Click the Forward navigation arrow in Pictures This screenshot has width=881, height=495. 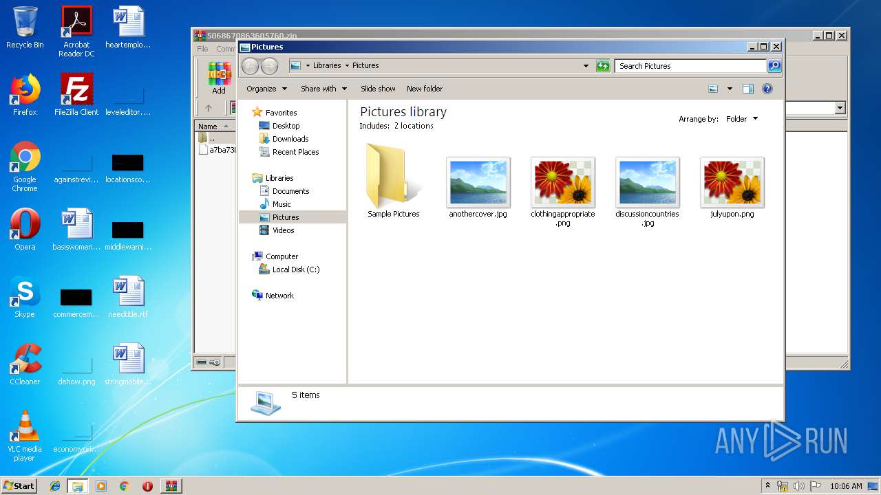tap(269, 66)
